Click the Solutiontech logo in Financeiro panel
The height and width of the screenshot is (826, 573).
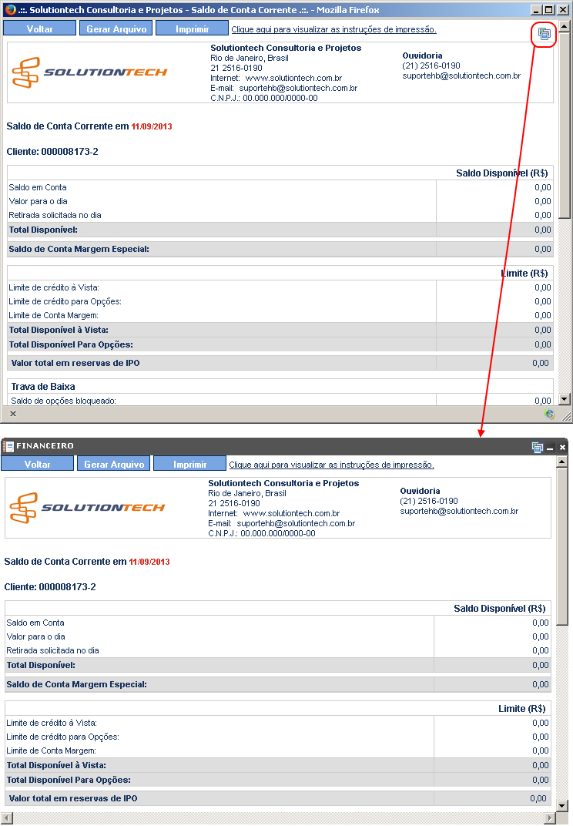(x=88, y=507)
